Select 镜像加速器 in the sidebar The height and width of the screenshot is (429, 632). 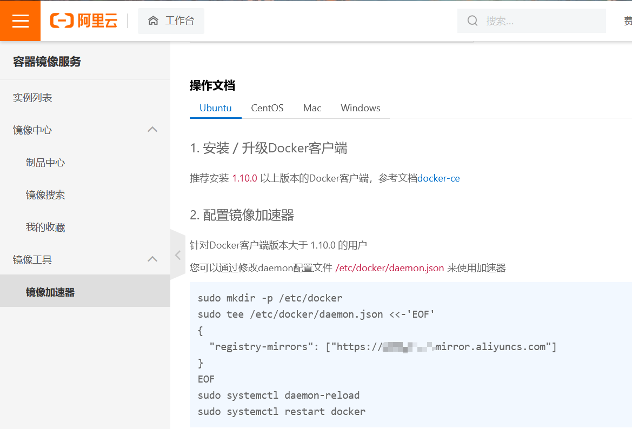[x=85, y=291]
